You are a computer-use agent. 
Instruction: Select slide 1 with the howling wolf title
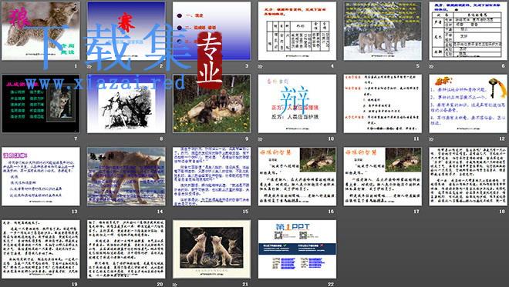[x=41, y=31]
